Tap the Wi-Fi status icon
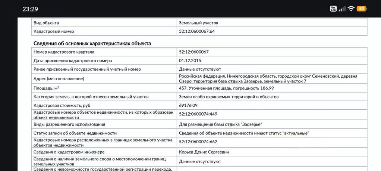This screenshot has height=171, width=381. [x=351, y=9]
